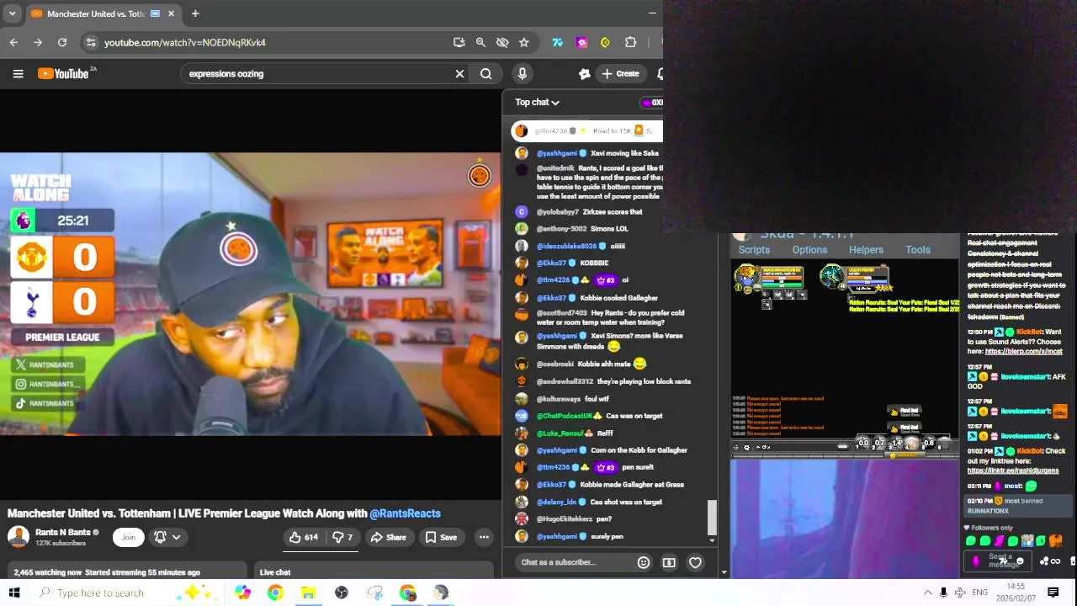Open the site information icon in address bar
1077x606 pixels.
[x=90, y=42]
